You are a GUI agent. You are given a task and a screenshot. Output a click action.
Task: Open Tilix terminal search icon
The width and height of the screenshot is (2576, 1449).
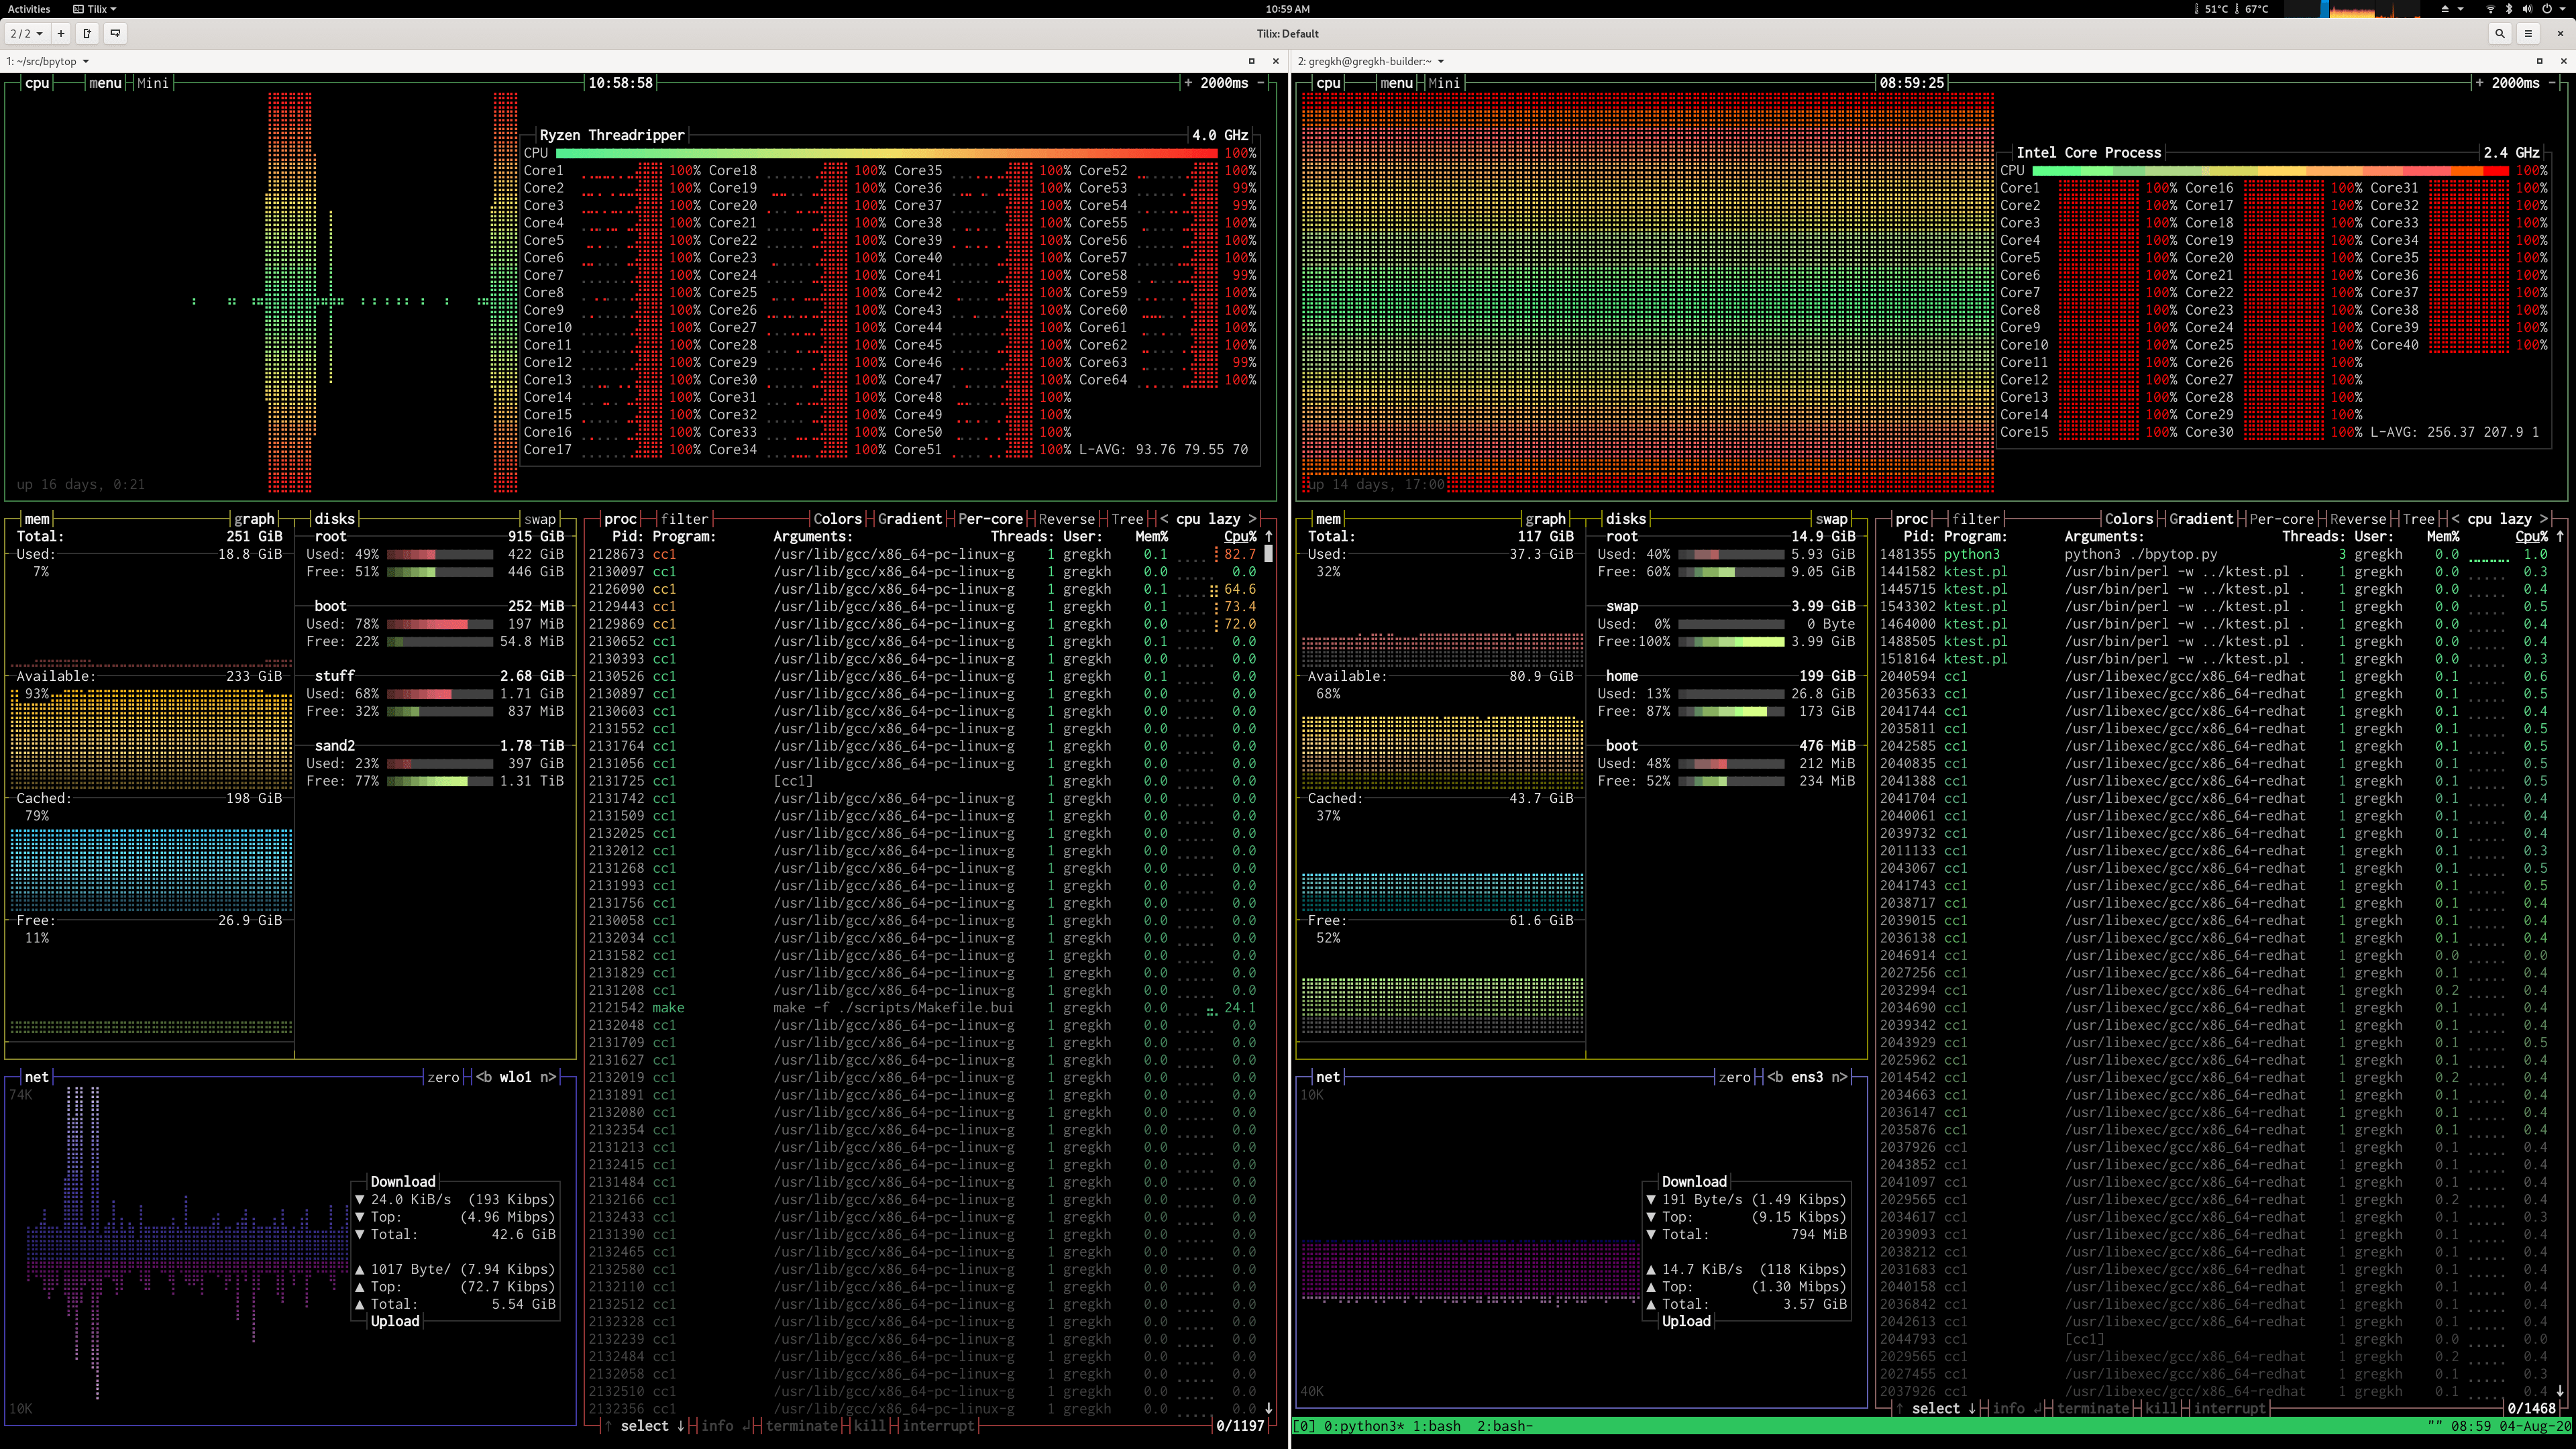[x=2500, y=33]
